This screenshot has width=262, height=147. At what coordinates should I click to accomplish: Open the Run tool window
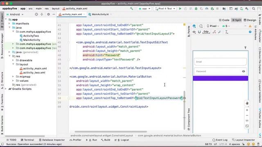coord(91,140)
